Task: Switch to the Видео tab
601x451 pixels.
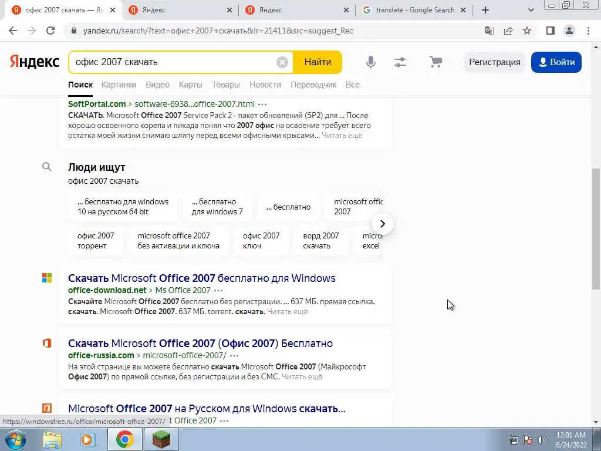Action: (157, 85)
